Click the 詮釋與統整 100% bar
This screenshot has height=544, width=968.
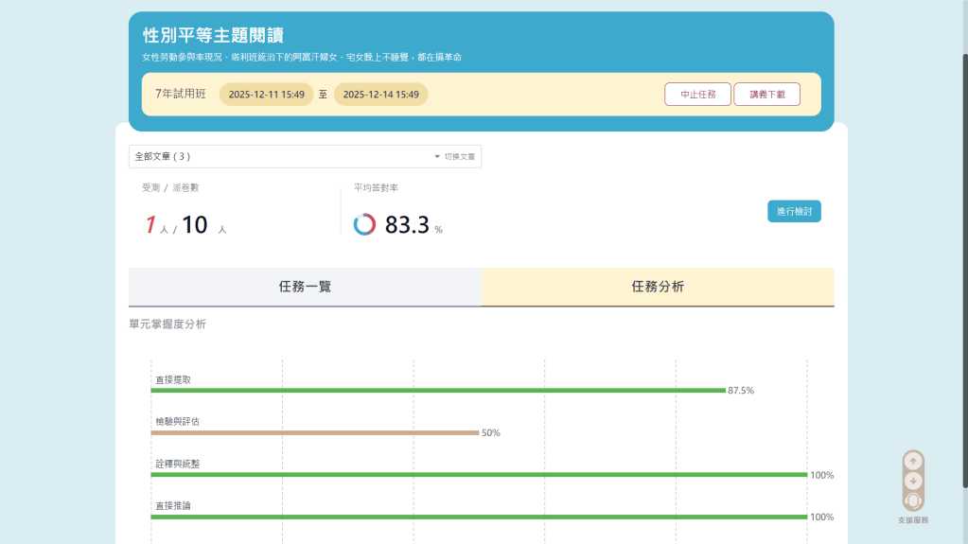(479, 475)
